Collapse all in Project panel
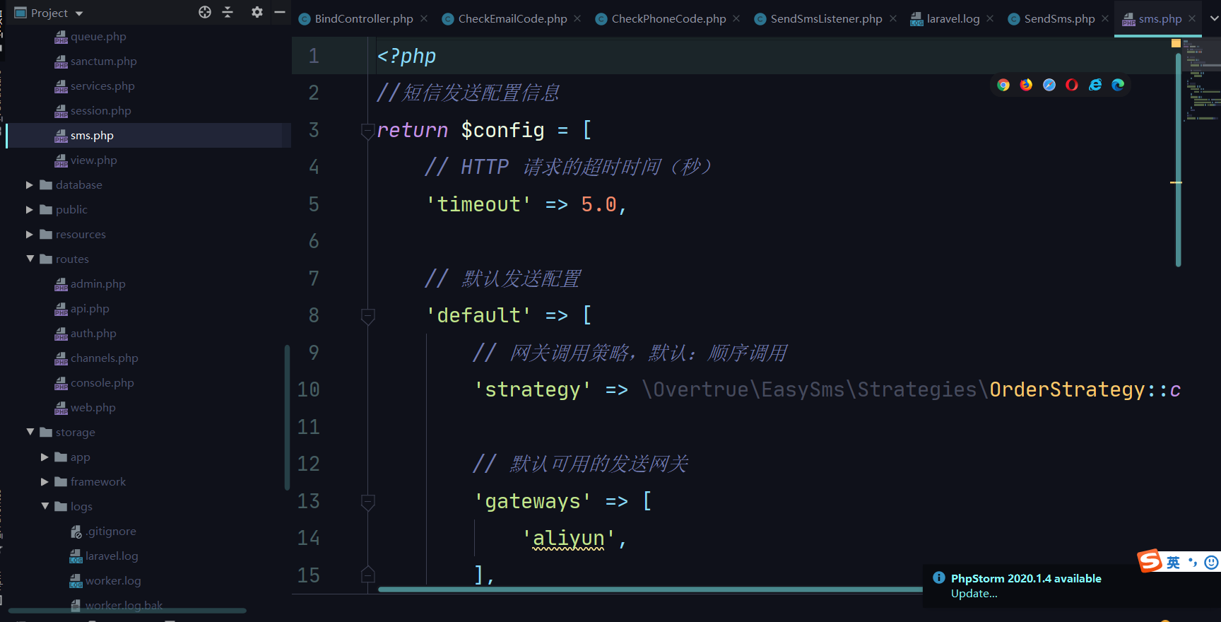The image size is (1221, 622). pyautogui.click(x=228, y=12)
